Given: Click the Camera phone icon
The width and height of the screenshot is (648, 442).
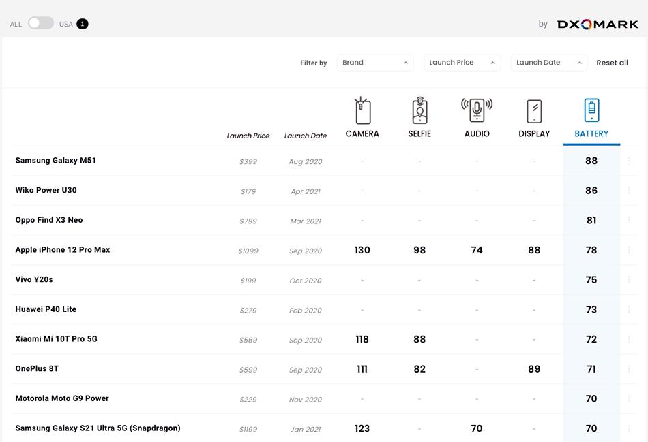Looking at the screenshot, I should [x=362, y=110].
